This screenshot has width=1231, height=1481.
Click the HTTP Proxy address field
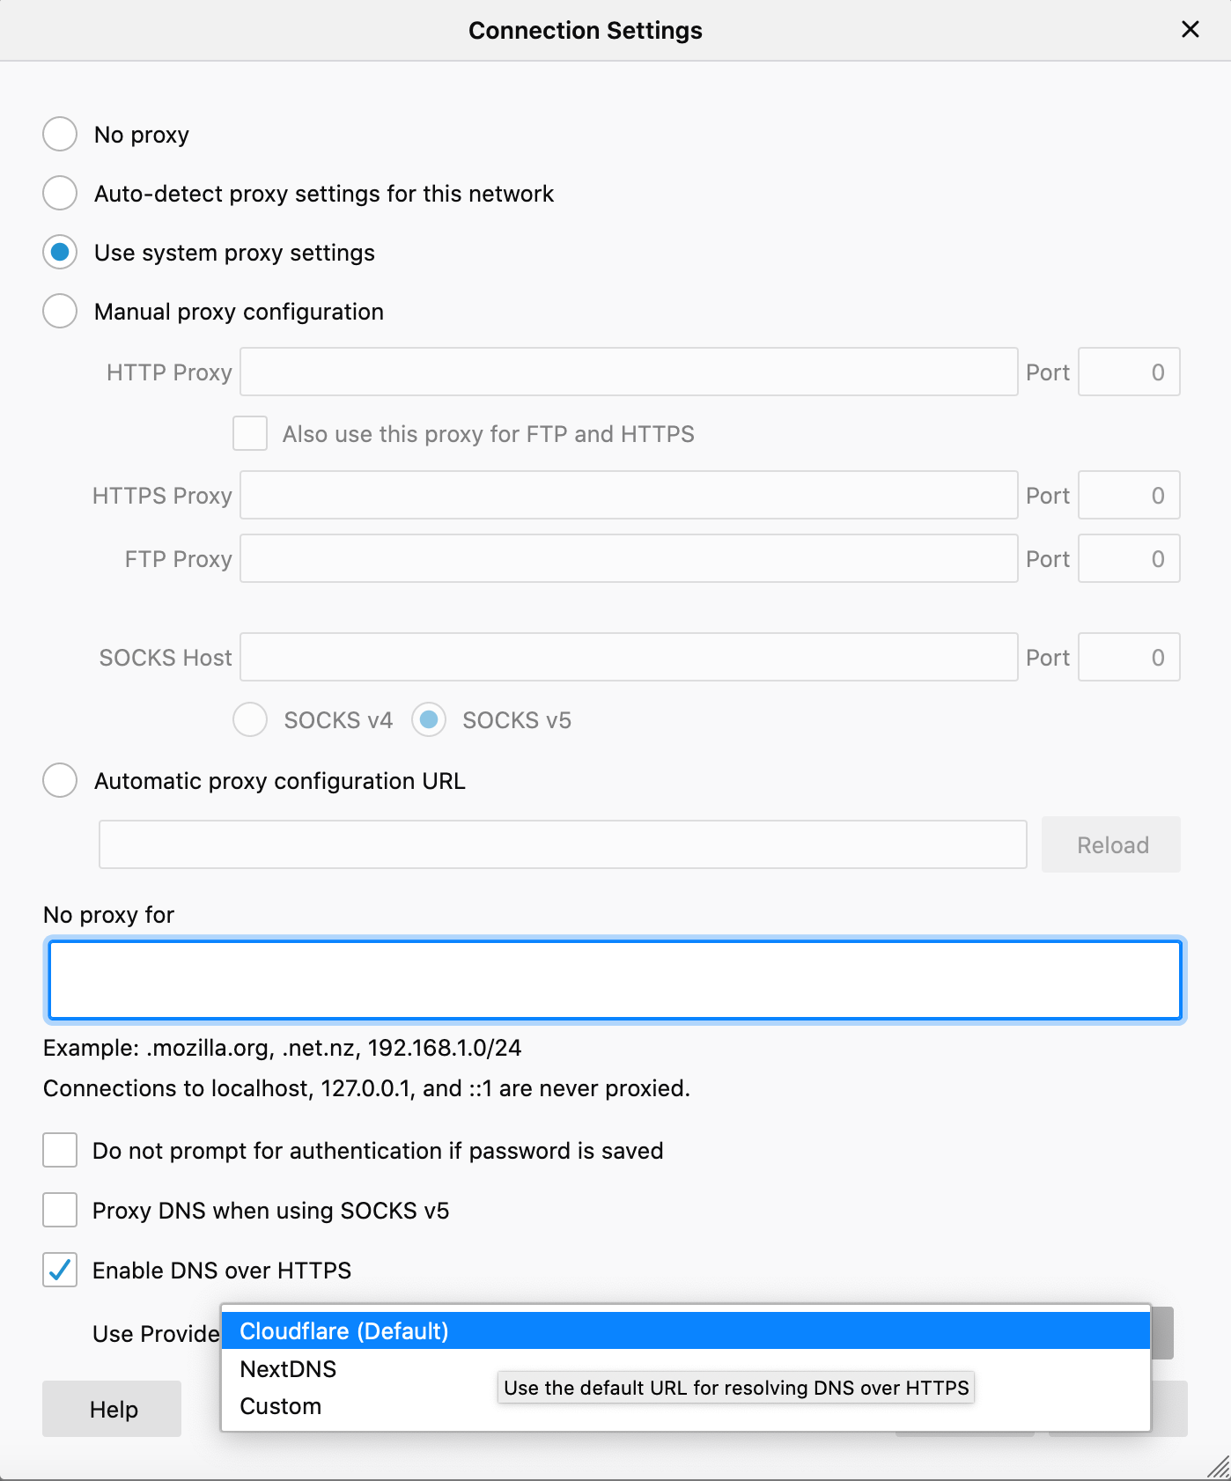[629, 372]
